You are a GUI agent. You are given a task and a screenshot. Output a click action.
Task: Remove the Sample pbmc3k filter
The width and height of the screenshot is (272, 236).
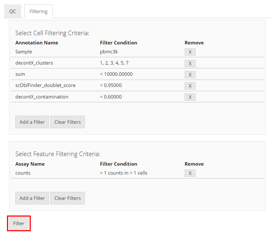[x=190, y=52]
